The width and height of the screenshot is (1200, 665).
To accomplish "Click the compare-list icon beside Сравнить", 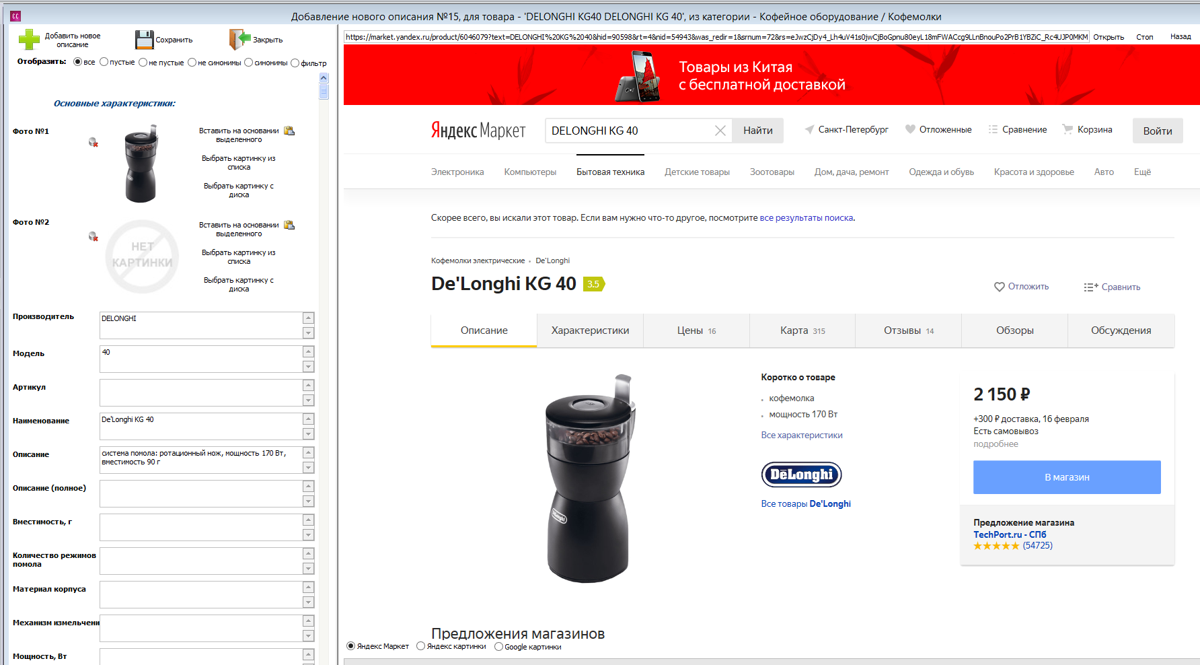I will click(x=1091, y=287).
